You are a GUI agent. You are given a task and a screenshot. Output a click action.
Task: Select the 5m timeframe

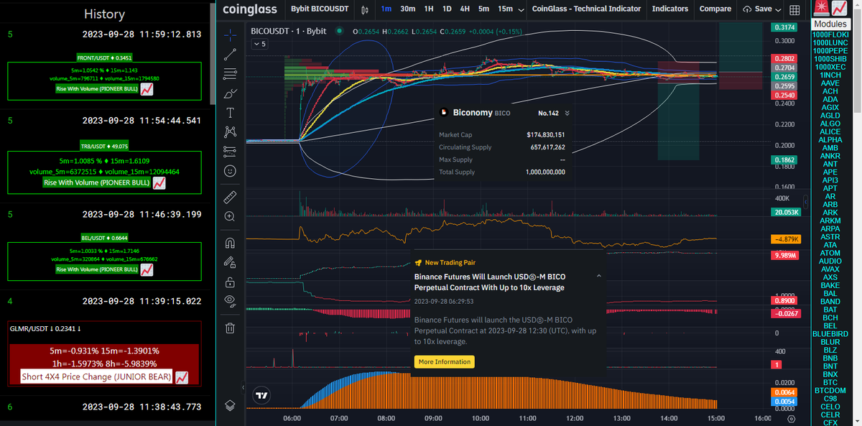coord(483,9)
